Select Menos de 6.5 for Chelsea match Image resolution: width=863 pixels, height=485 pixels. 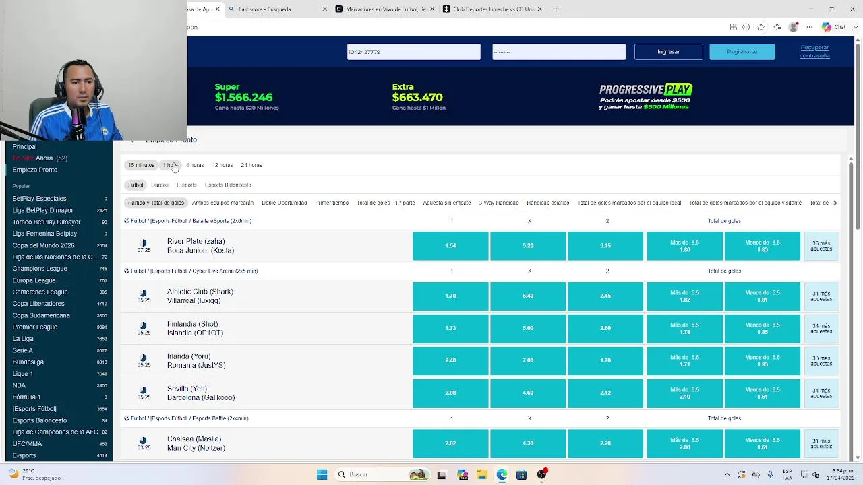tap(763, 443)
